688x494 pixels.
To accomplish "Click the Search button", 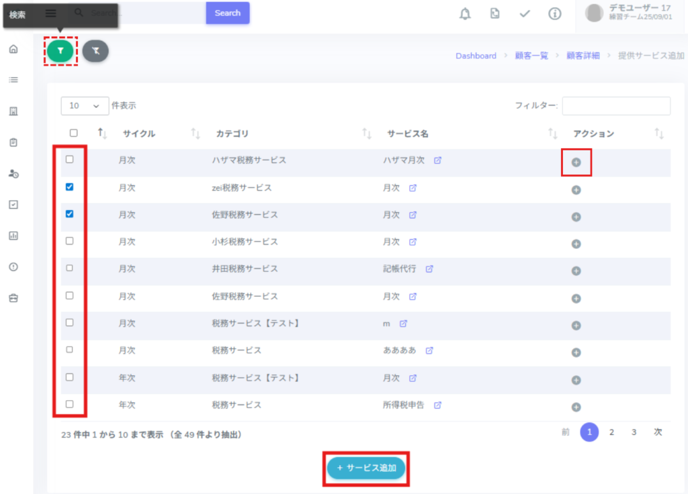I will [x=227, y=13].
